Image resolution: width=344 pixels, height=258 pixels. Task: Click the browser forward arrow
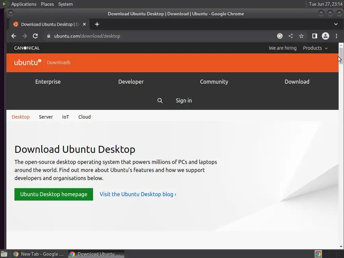[24, 36]
